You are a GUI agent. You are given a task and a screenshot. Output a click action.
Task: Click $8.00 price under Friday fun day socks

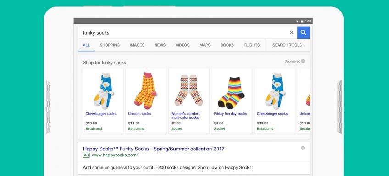click(x=219, y=123)
